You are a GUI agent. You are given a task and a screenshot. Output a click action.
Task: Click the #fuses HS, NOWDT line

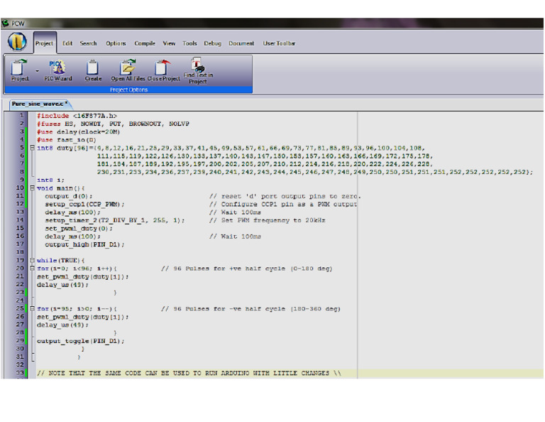[x=113, y=124]
